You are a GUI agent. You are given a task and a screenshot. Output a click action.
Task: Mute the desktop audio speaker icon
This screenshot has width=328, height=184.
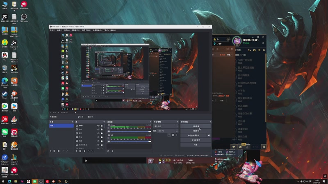coord(109,141)
